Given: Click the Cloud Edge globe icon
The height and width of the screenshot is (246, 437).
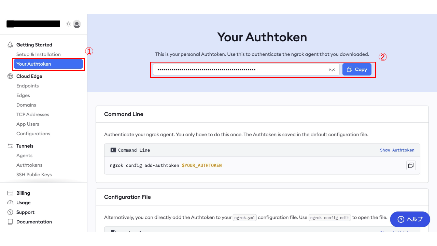Looking at the screenshot, I should click(10, 76).
